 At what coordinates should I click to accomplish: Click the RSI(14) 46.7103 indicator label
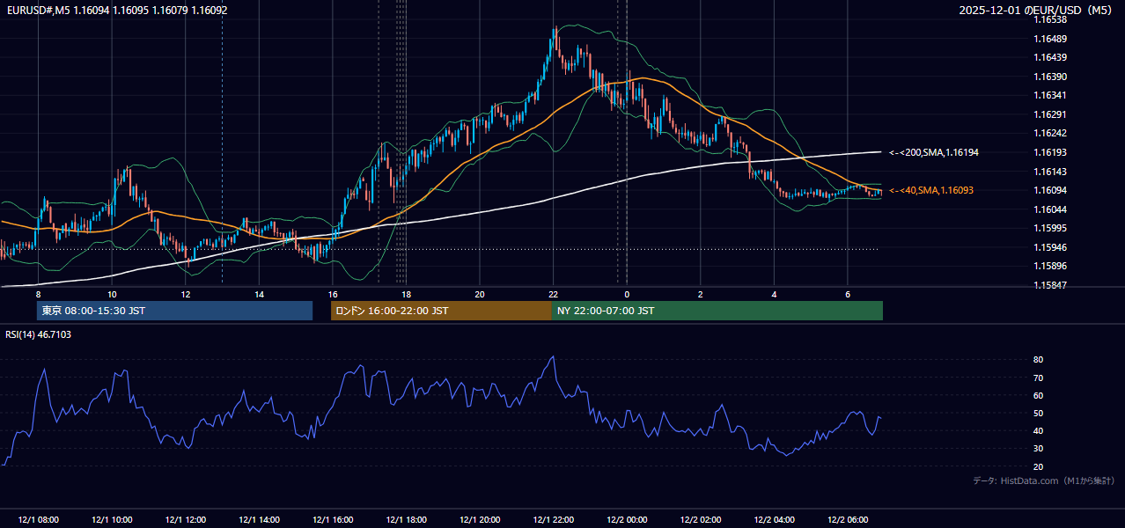click(x=39, y=334)
